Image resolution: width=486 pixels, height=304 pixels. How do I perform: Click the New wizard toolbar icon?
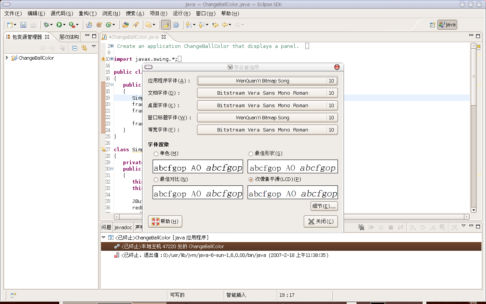(x=11, y=25)
